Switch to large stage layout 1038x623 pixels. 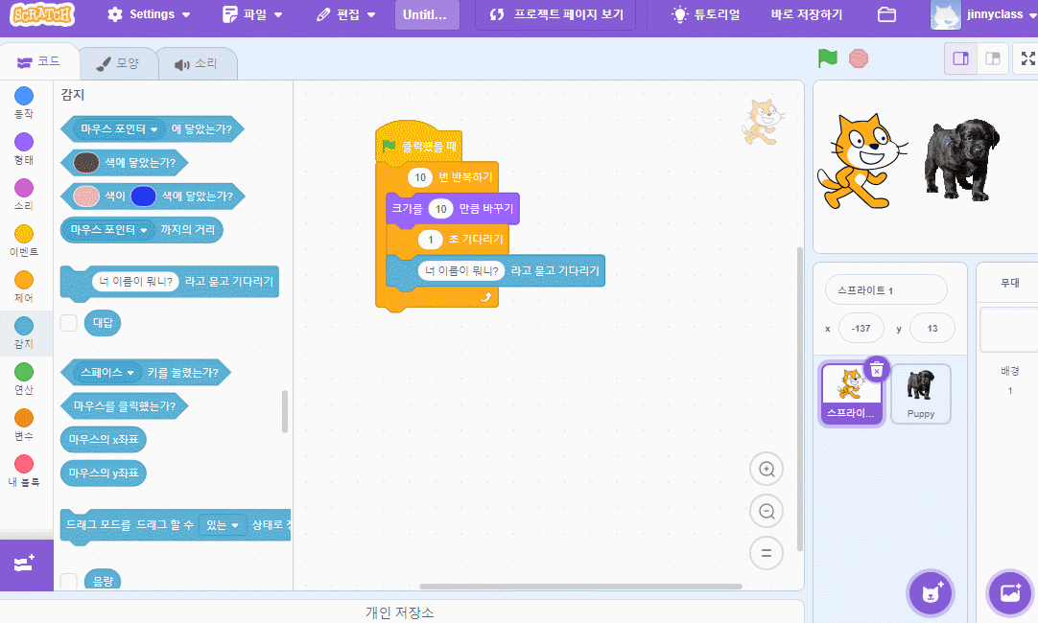[x=993, y=58]
